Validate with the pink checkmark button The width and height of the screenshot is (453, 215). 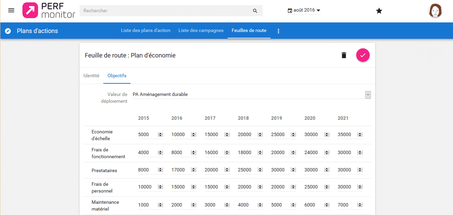(363, 55)
